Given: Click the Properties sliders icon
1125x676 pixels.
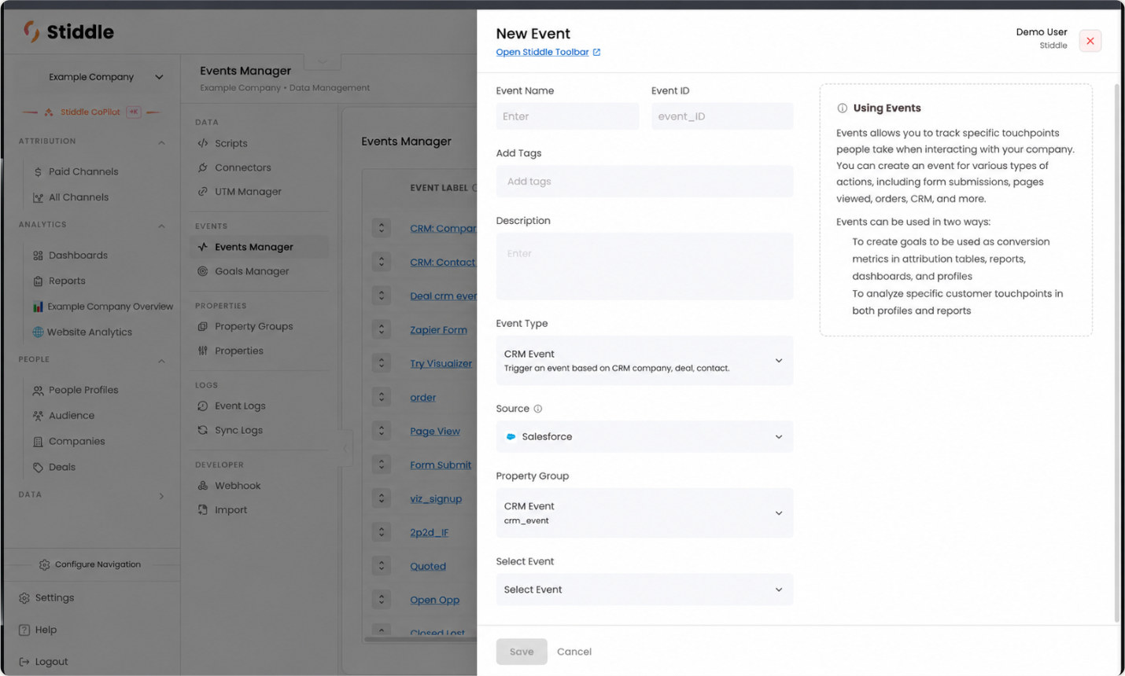Looking at the screenshot, I should pos(203,351).
